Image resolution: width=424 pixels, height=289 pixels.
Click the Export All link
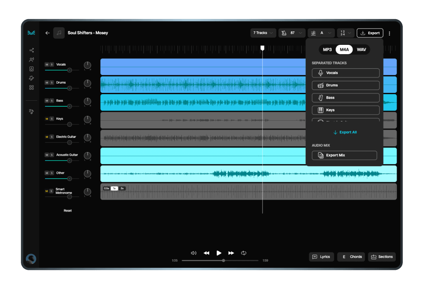(345, 132)
